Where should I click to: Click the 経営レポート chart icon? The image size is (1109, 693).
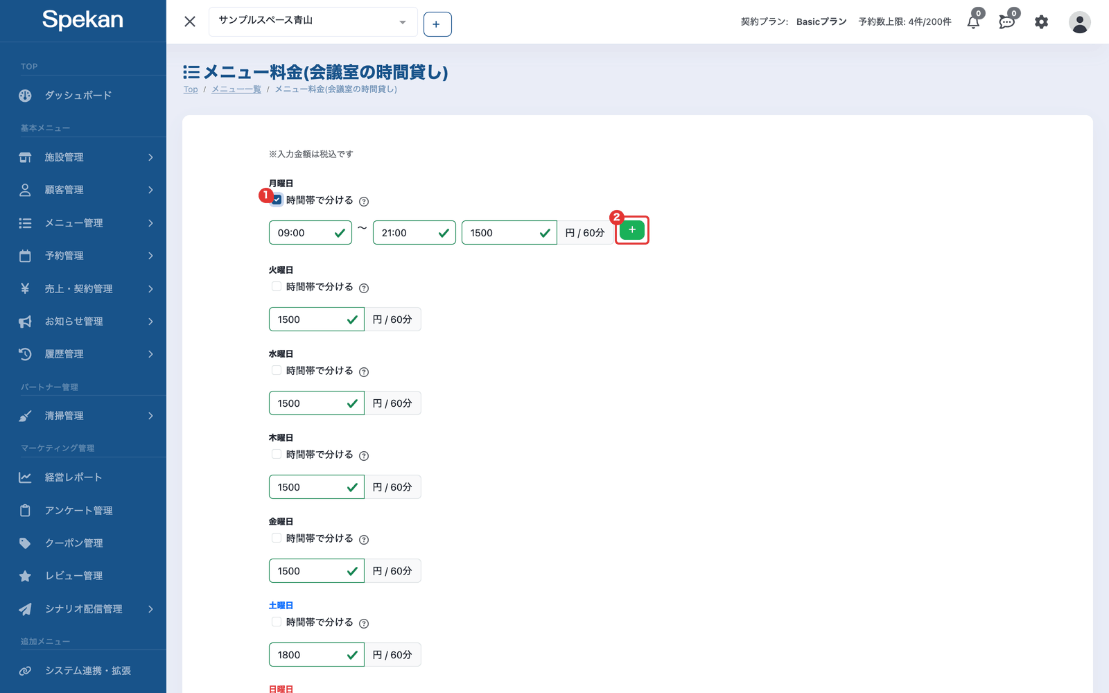25,477
